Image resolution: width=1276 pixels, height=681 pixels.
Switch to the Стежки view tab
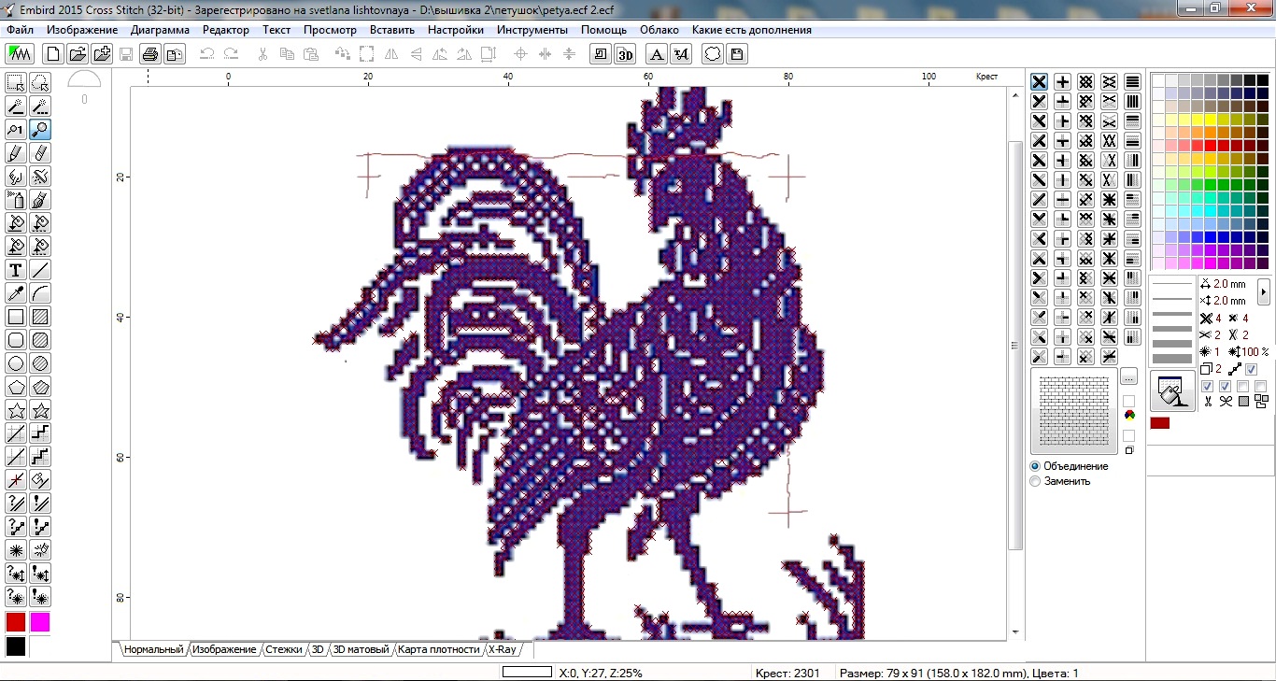pos(284,649)
